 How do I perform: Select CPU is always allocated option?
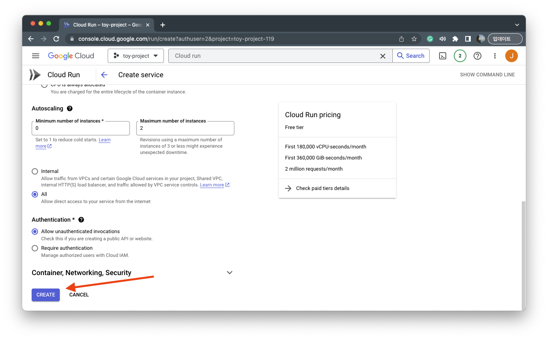(x=44, y=85)
